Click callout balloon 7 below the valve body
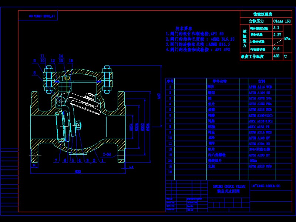 pyautogui.click(x=56, y=160)
